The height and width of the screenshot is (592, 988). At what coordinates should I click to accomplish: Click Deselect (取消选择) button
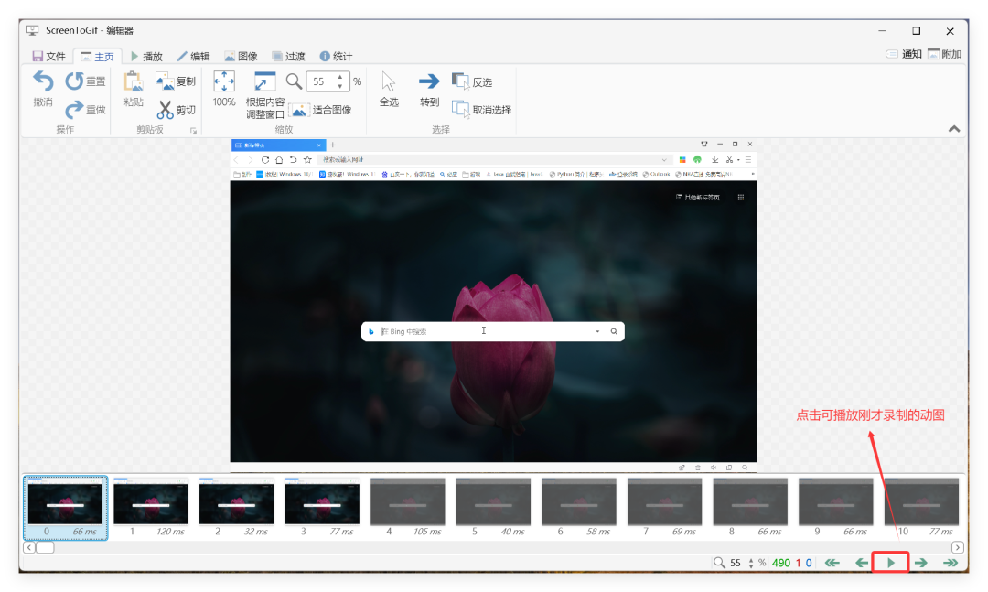coord(480,110)
